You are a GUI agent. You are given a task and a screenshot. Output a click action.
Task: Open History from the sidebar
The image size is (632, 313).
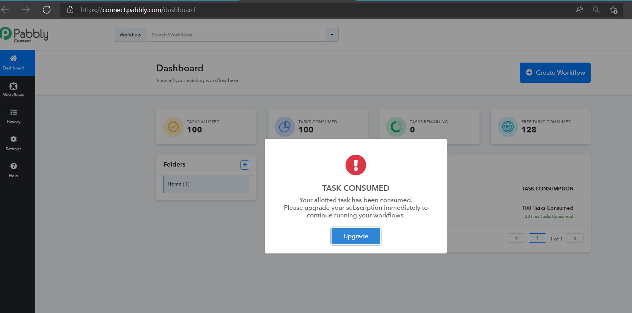tap(14, 116)
